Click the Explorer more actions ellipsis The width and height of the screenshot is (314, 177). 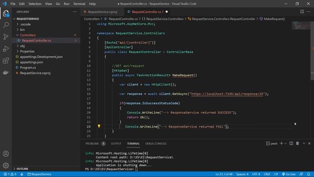(x=75, y=12)
